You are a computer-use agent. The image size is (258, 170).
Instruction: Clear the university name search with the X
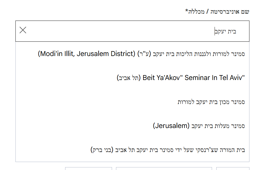[23, 30]
